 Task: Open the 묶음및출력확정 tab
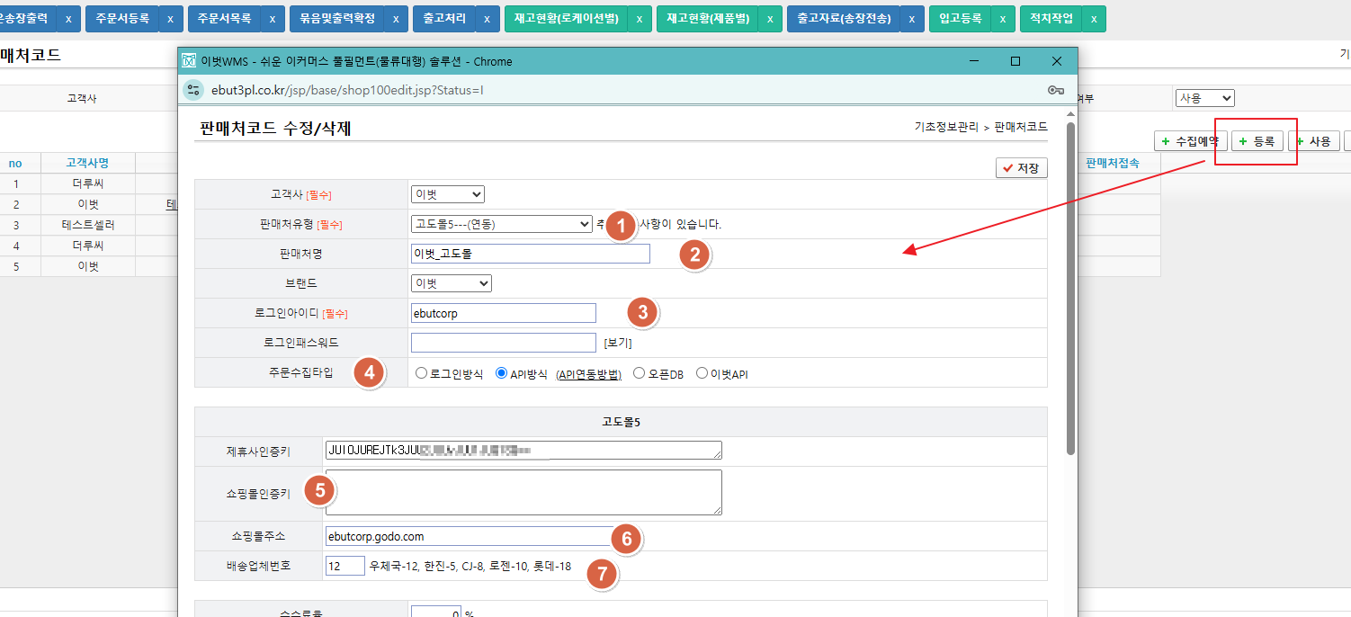[336, 19]
